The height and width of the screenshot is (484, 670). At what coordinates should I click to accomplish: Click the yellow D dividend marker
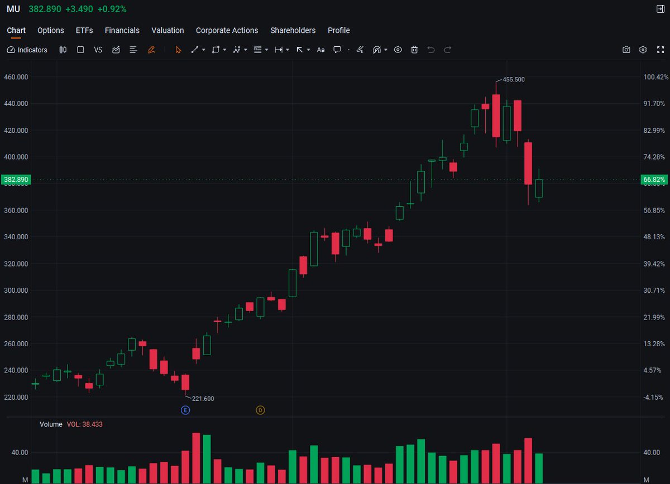(260, 410)
